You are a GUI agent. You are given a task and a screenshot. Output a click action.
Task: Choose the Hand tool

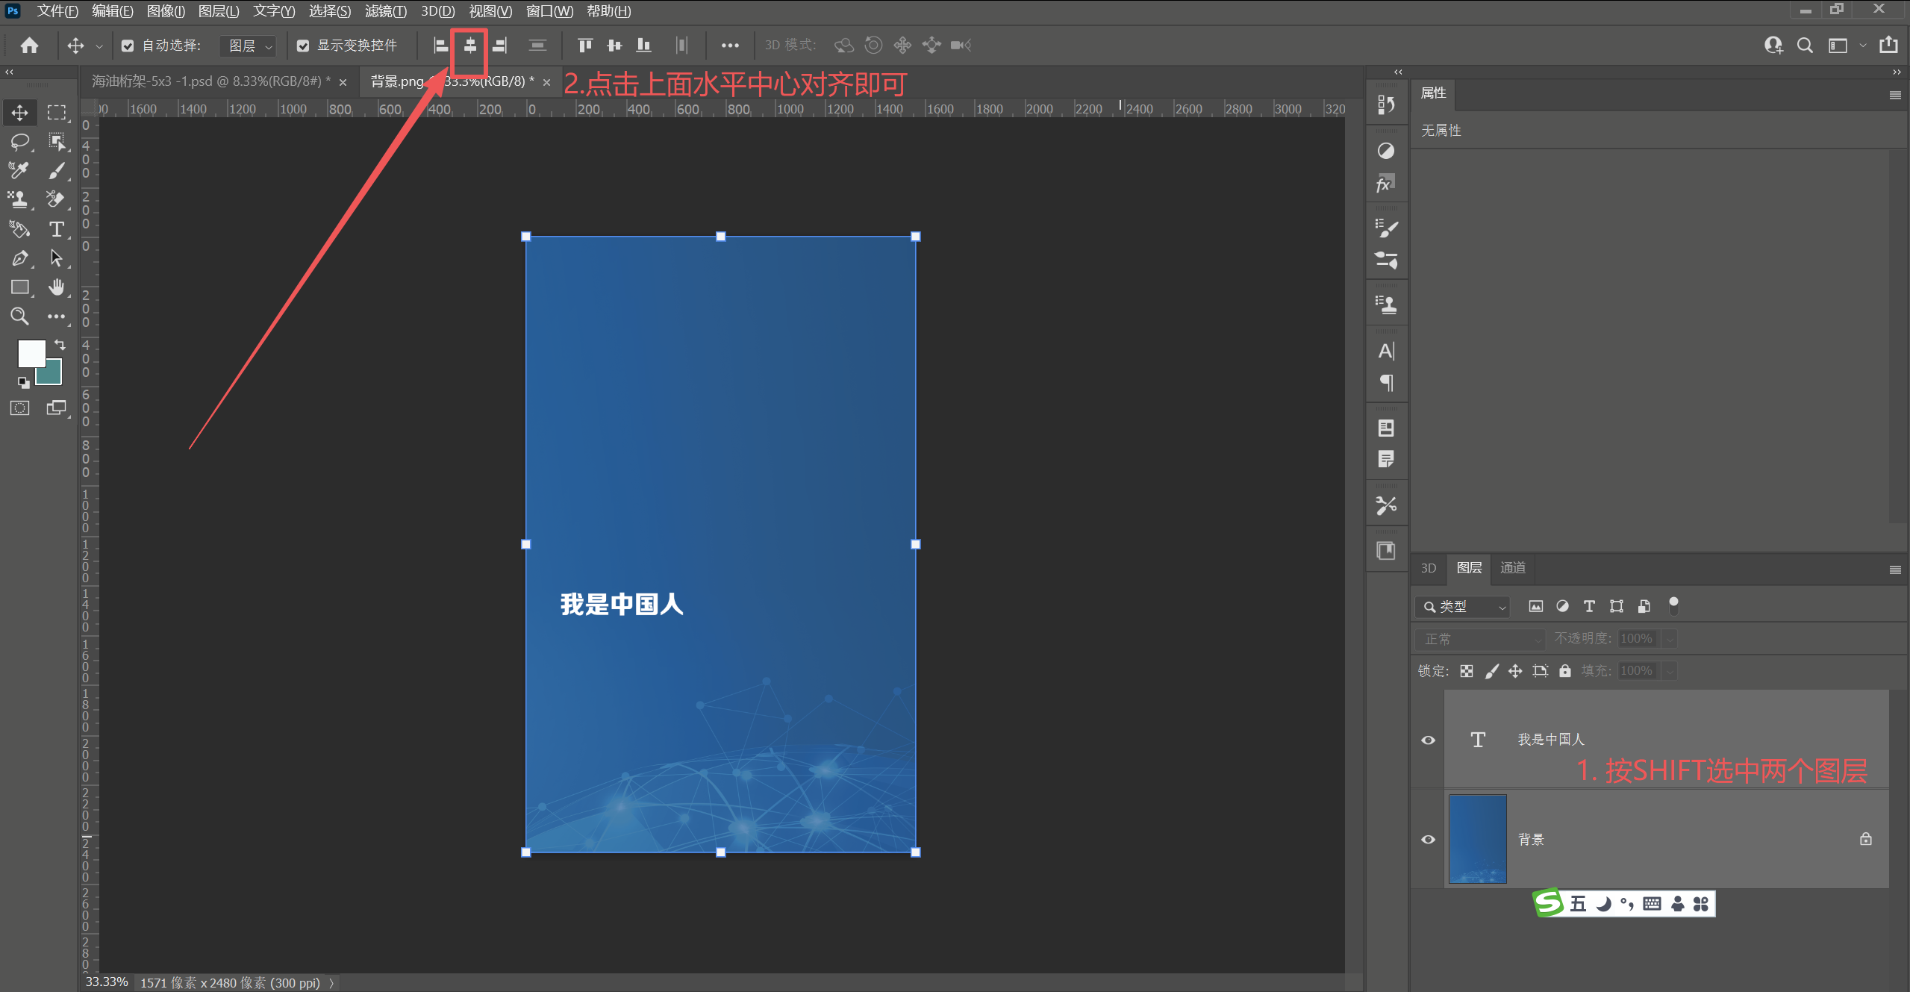pyautogui.click(x=56, y=287)
